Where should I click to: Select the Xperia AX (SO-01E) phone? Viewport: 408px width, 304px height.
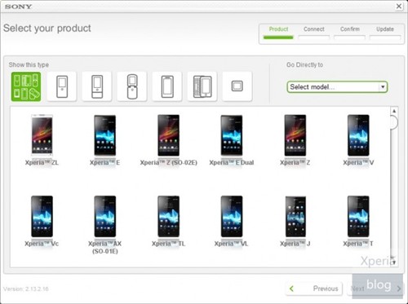pos(105,217)
